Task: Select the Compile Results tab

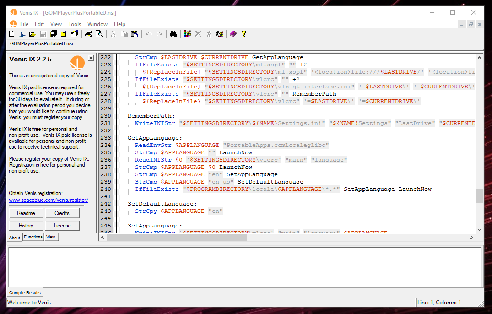Action: [x=25, y=292]
